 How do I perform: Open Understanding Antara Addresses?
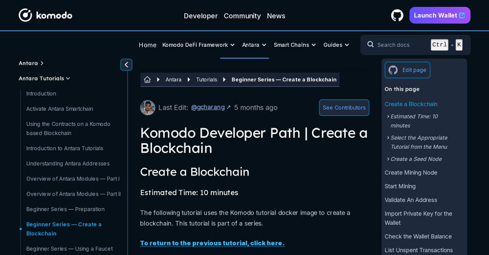tap(68, 163)
